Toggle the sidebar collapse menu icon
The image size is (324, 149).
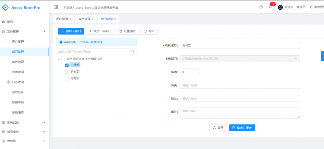pyautogui.click(x=56, y=7)
